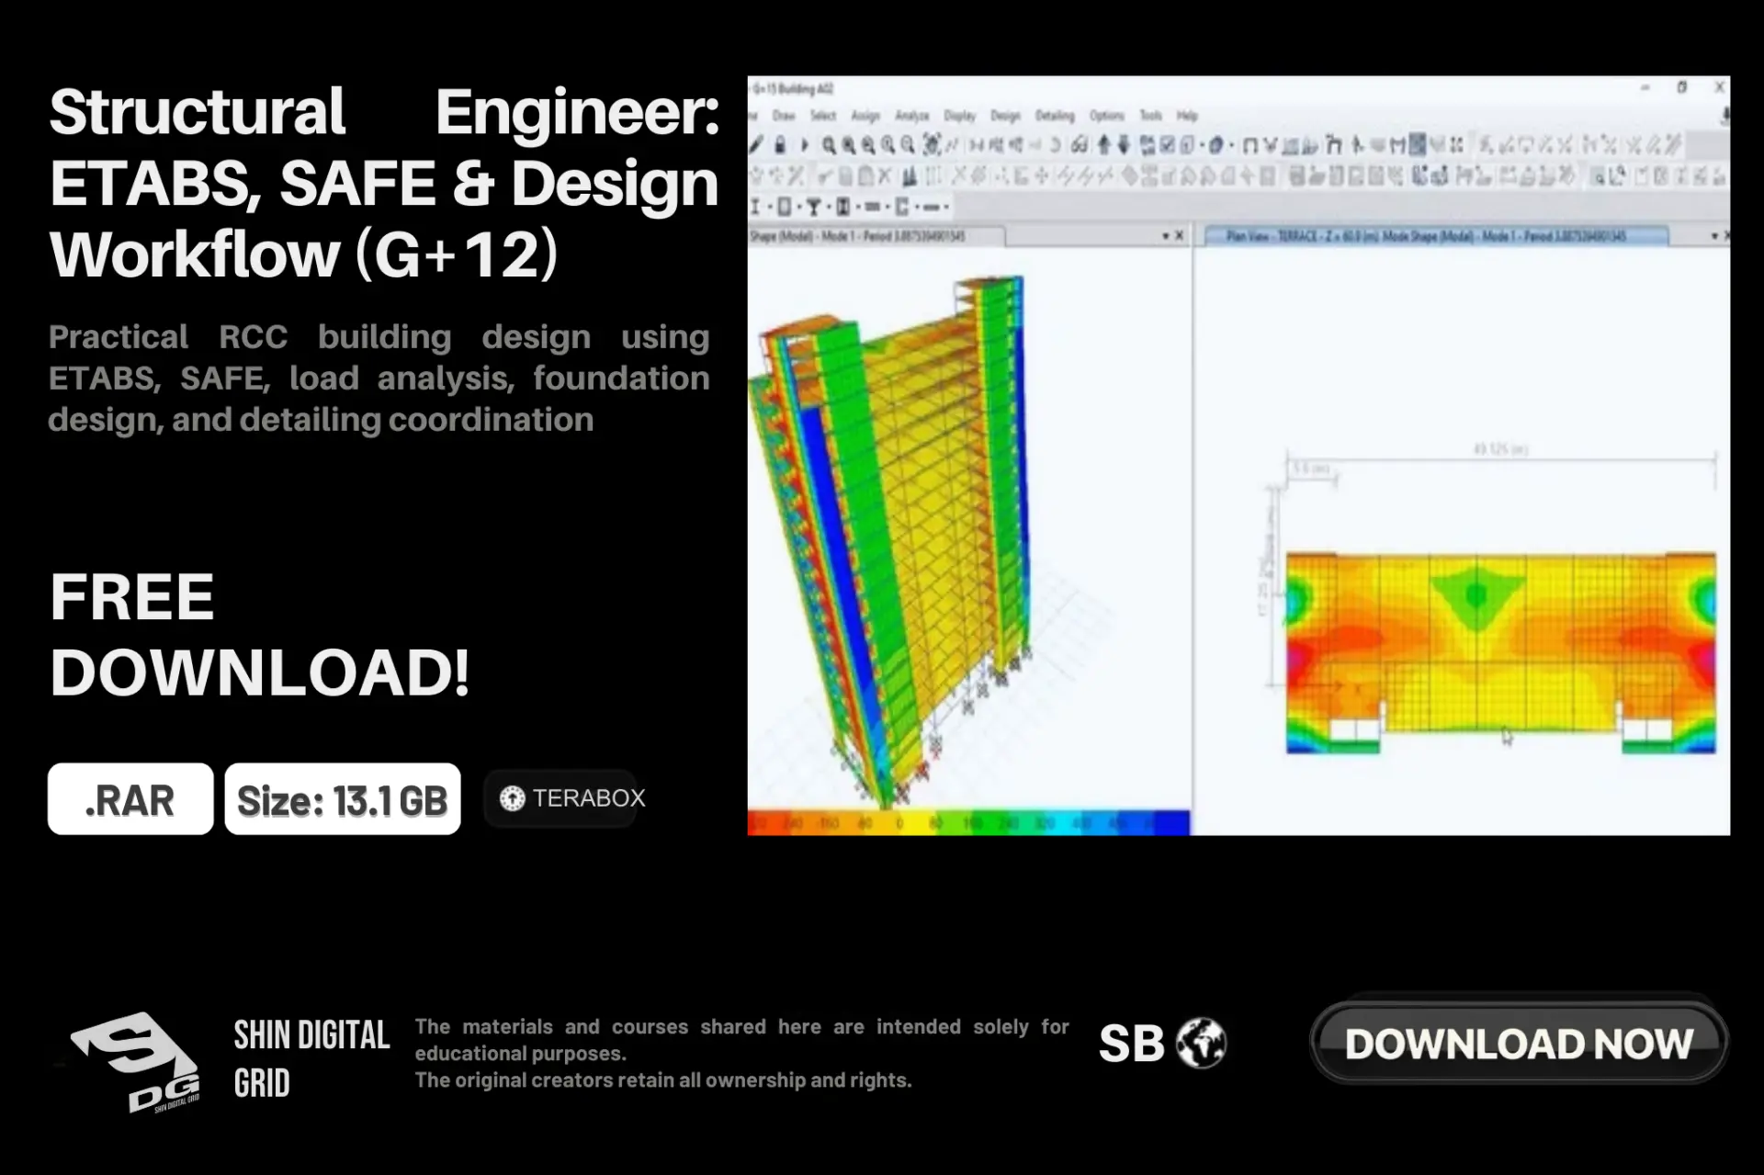Click the Y-shaped toolbar icon

1271,145
